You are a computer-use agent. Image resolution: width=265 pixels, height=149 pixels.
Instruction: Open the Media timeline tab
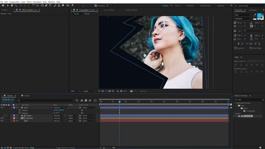[x=27, y=96]
